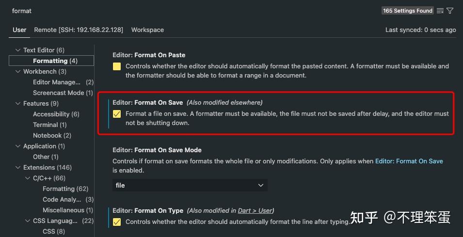The height and width of the screenshot is (237, 463).
Task: Click the settings search field containing "format"
Action: coord(194,11)
